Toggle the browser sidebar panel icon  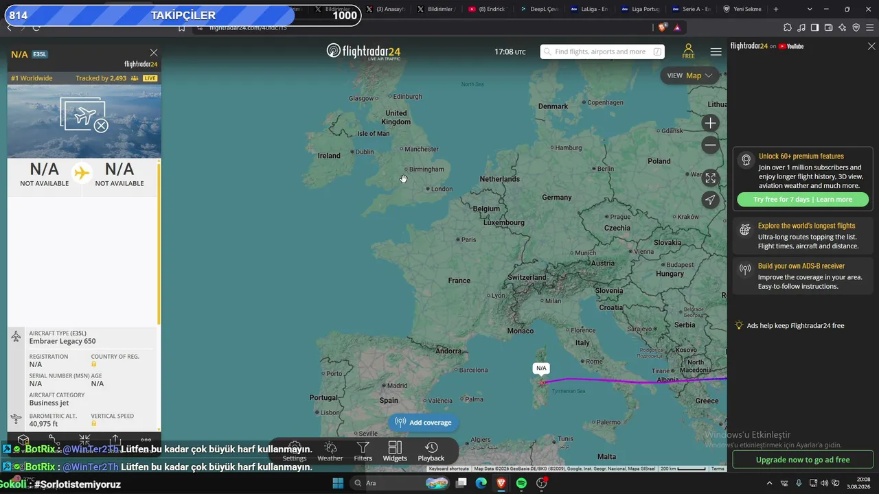pos(814,27)
